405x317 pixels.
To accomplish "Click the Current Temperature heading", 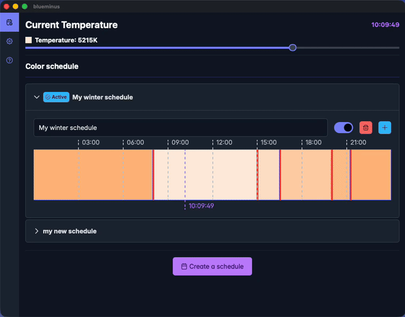I will click(72, 25).
